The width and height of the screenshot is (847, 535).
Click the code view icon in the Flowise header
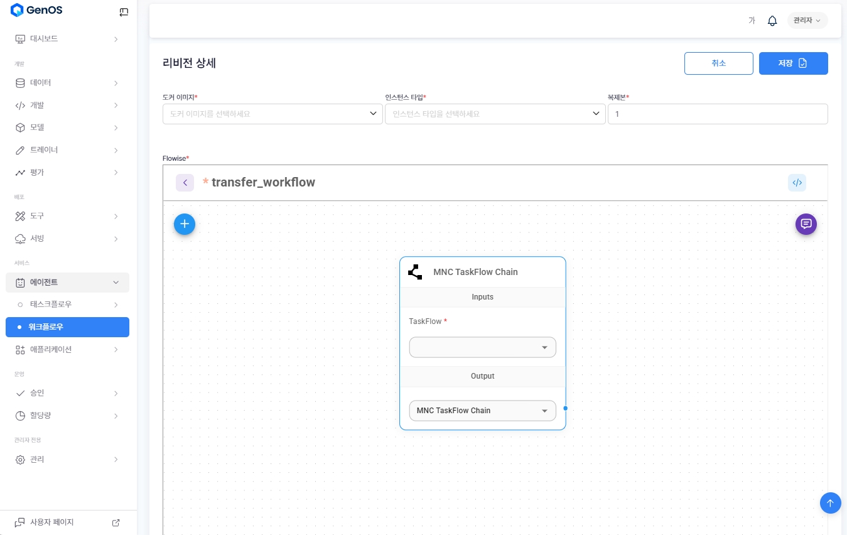(x=797, y=183)
